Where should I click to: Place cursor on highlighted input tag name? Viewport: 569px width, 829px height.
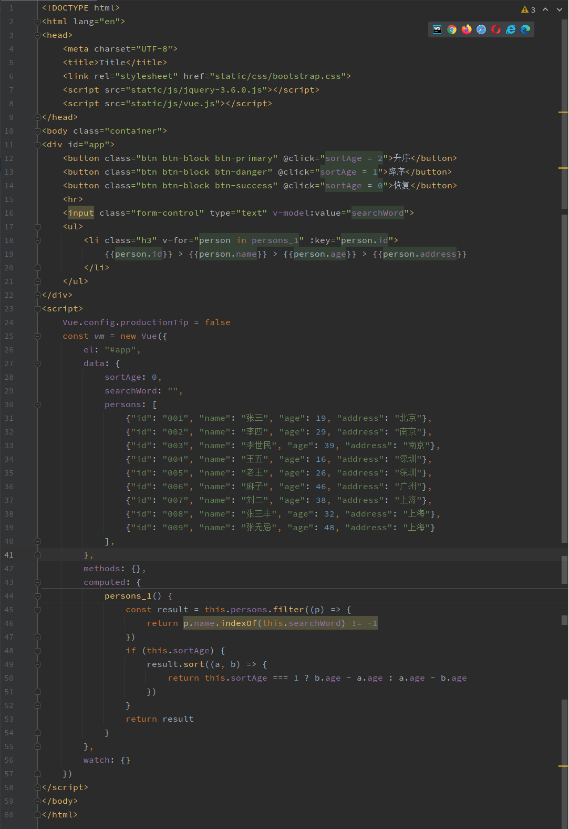[81, 213]
